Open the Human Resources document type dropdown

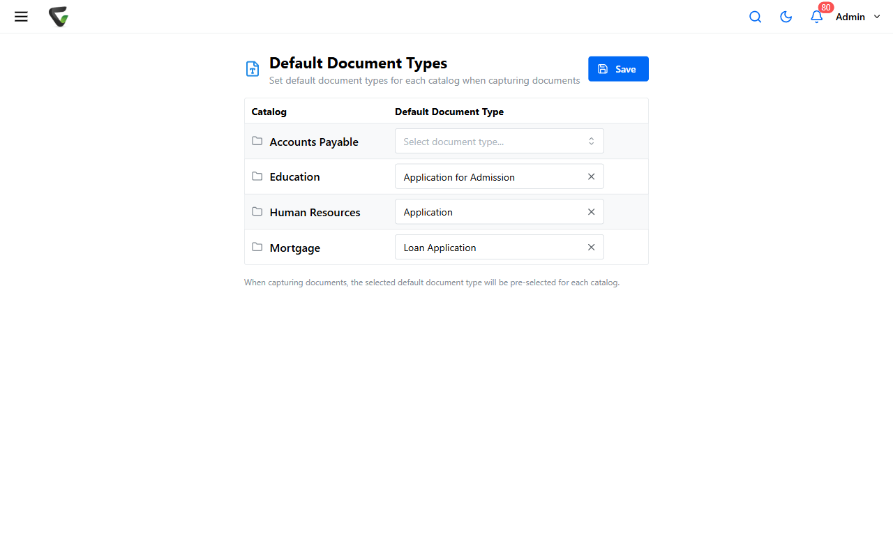point(500,212)
